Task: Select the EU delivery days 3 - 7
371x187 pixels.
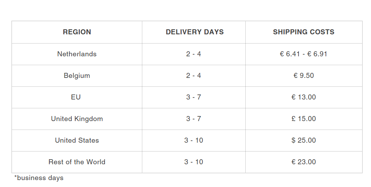Action: click(x=194, y=97)
